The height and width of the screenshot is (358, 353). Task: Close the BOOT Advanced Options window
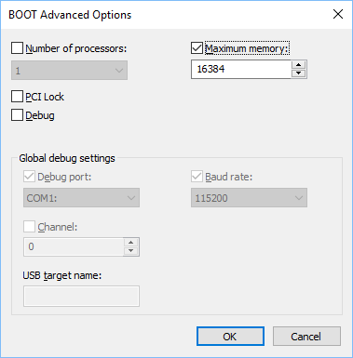tap(338, 14)
